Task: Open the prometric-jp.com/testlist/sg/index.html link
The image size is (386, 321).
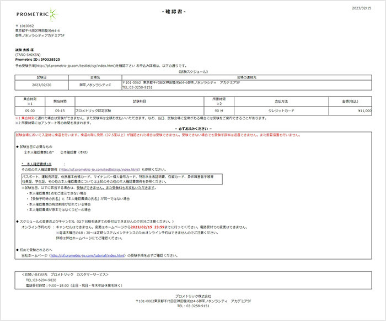Action: (99, 170)
